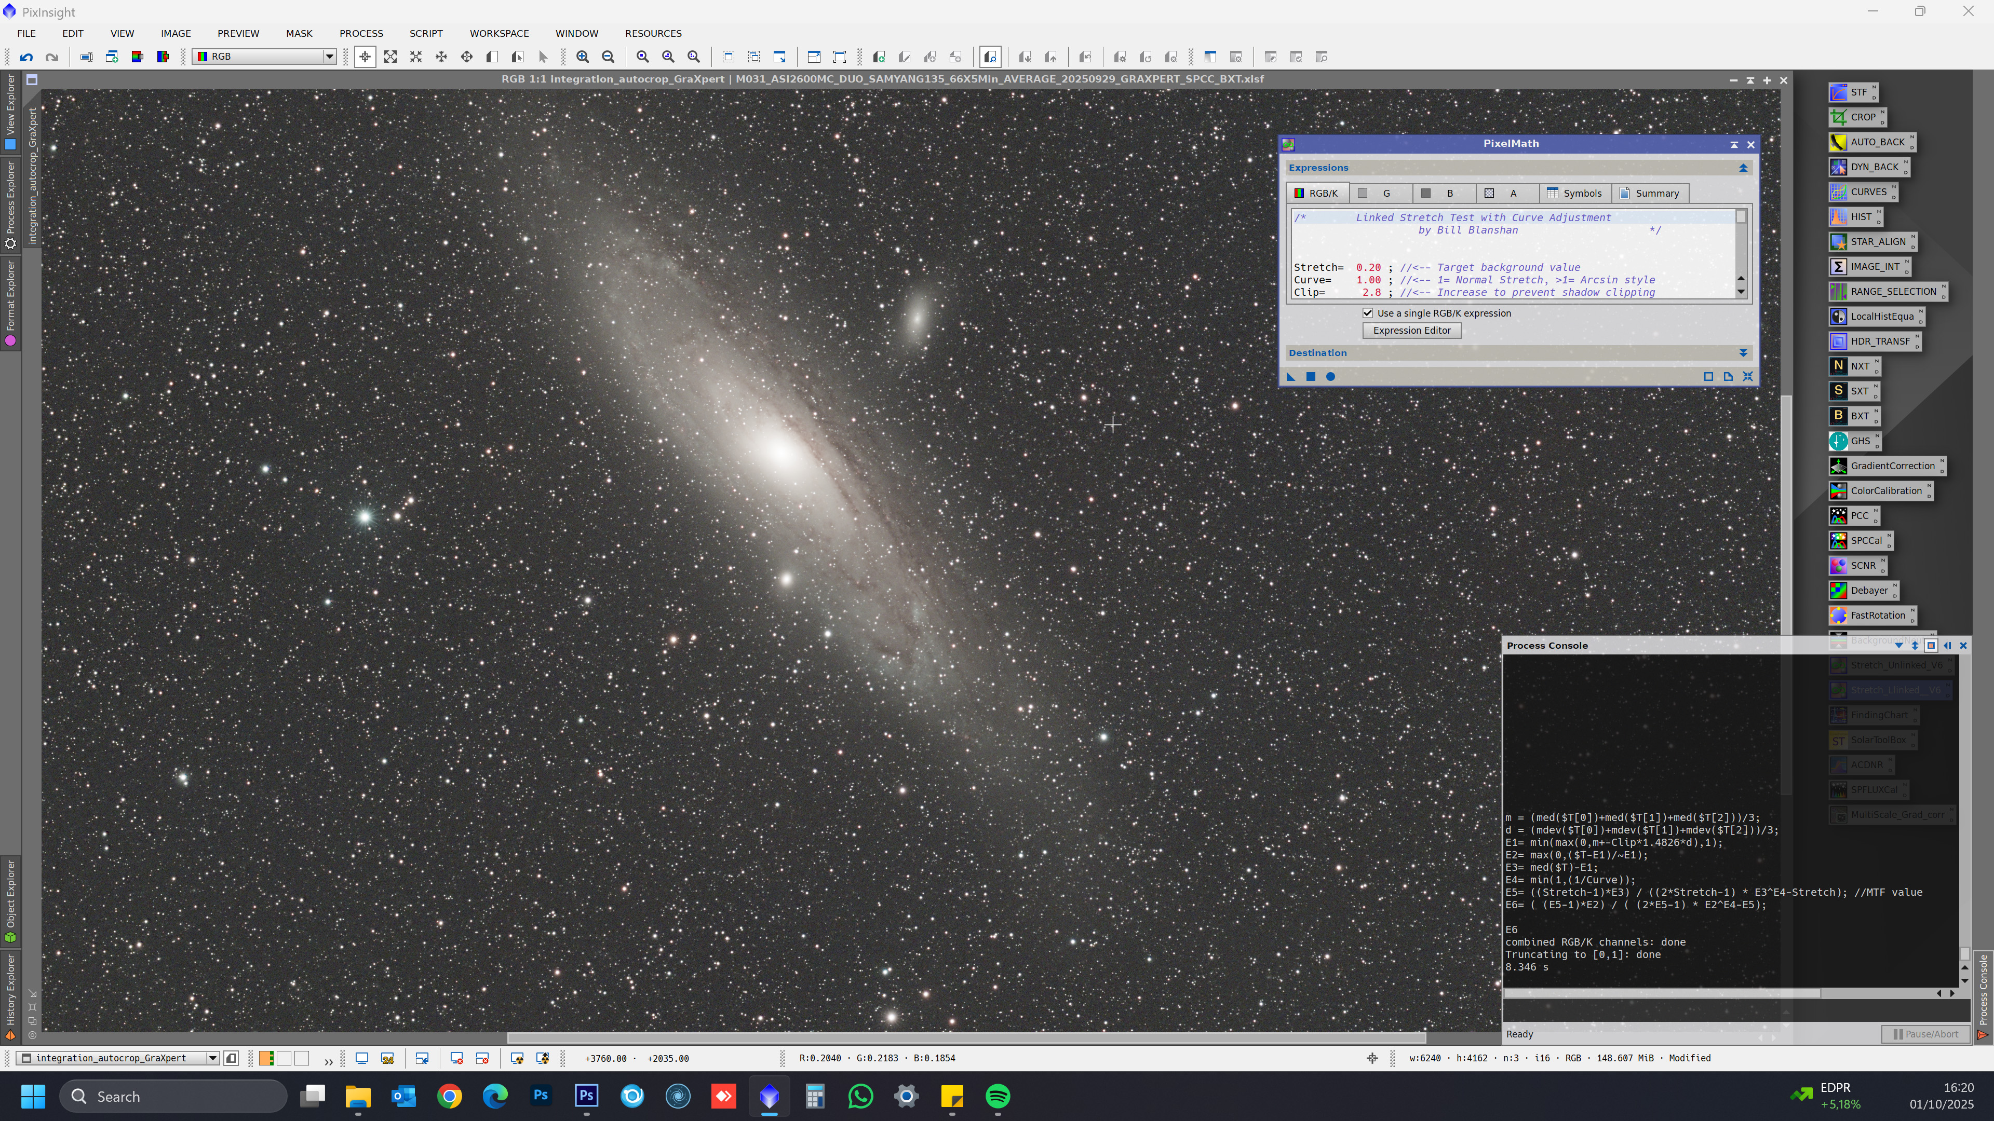Open the PROCESS menu

point(361,33)
